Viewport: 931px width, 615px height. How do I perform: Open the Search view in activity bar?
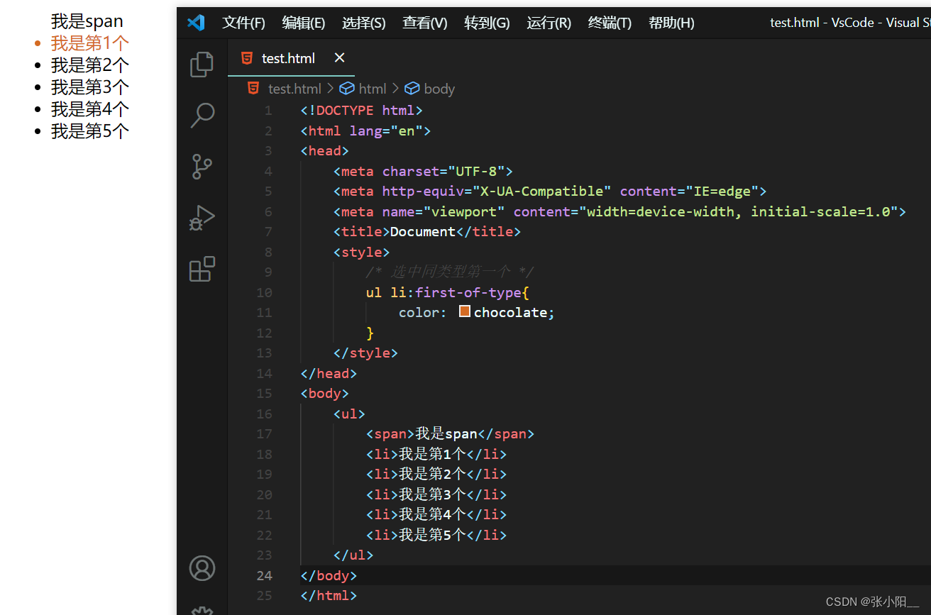[202, 115]
